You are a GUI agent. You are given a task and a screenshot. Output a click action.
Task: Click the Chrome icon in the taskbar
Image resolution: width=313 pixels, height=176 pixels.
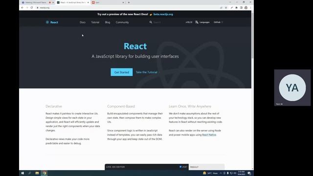(45, 173)
